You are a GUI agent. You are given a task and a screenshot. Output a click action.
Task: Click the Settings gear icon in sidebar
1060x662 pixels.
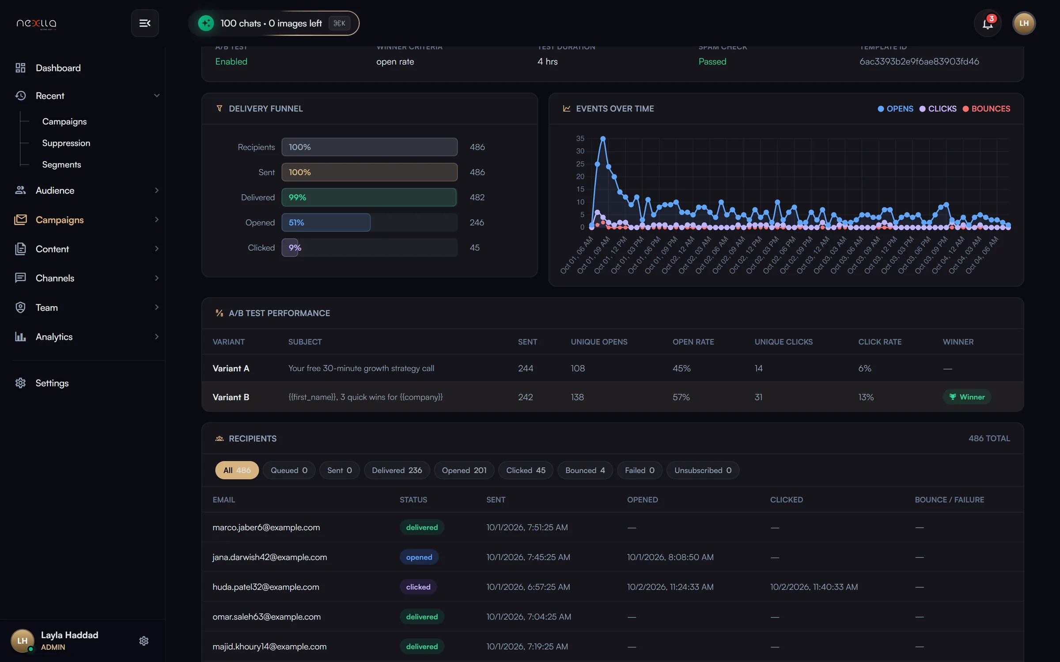coord(20,383)
